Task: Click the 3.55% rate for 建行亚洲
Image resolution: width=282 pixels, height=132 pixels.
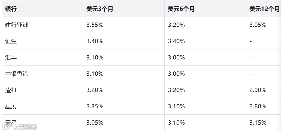Action: (95, 25)
